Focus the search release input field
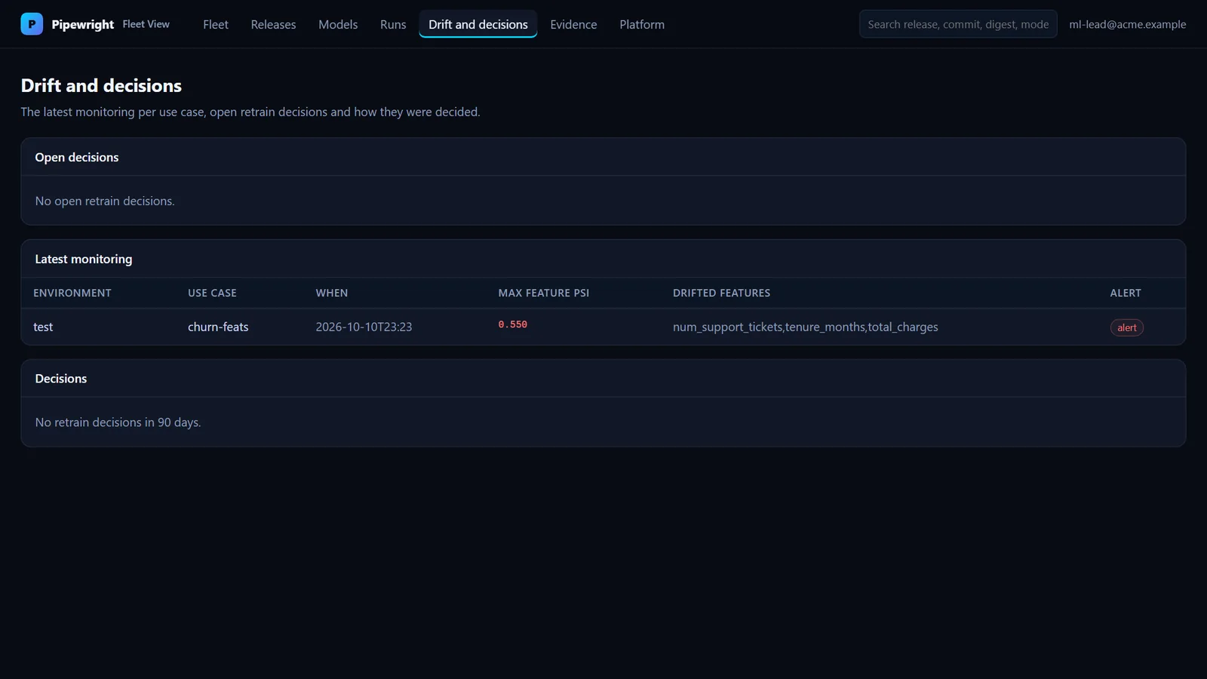The height and width of the screenshot is (679, 1207). (x=958, y=24)
